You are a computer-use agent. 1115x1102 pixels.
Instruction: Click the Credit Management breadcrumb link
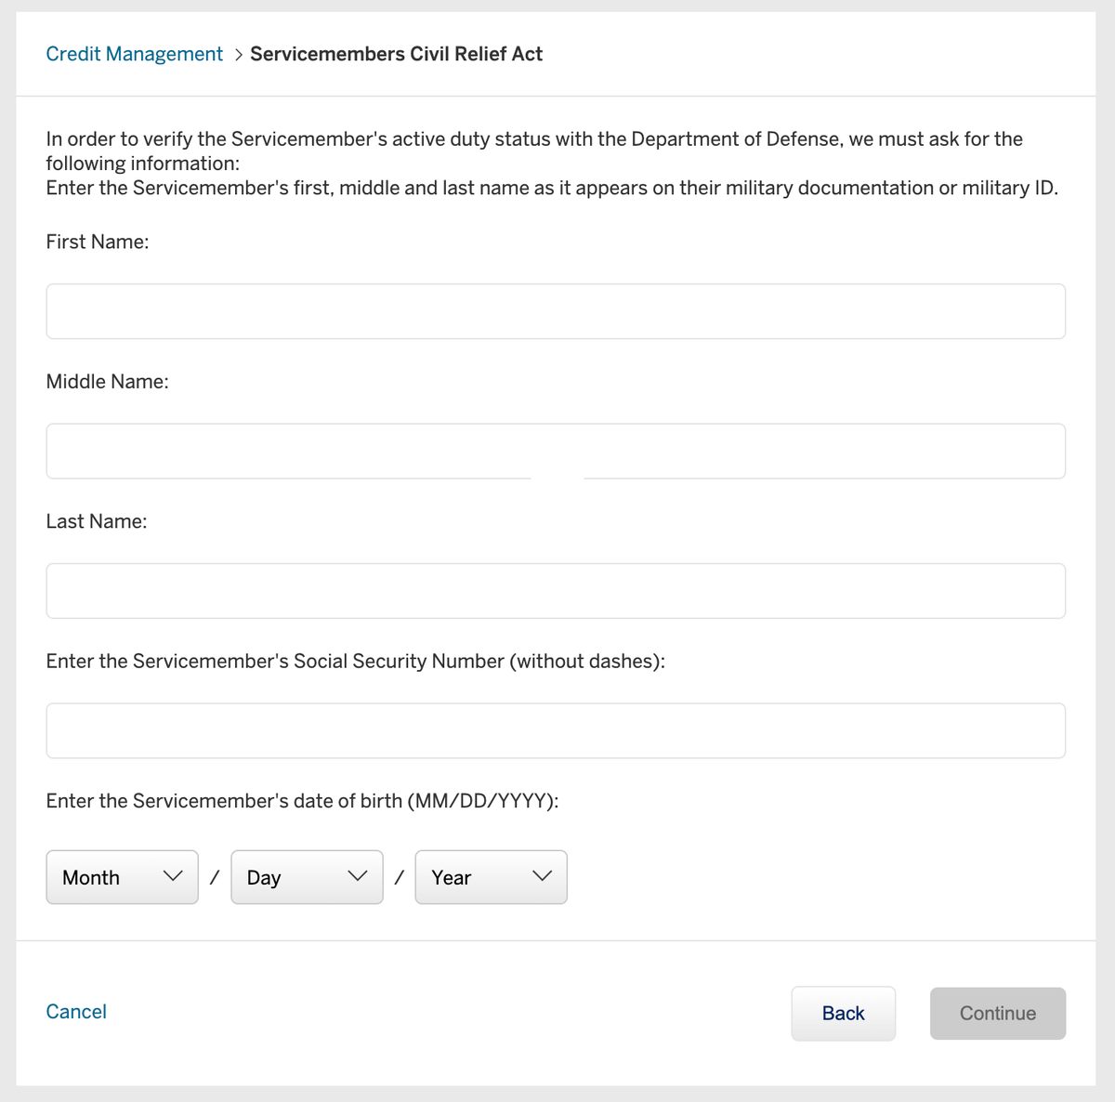pos(134,54)
